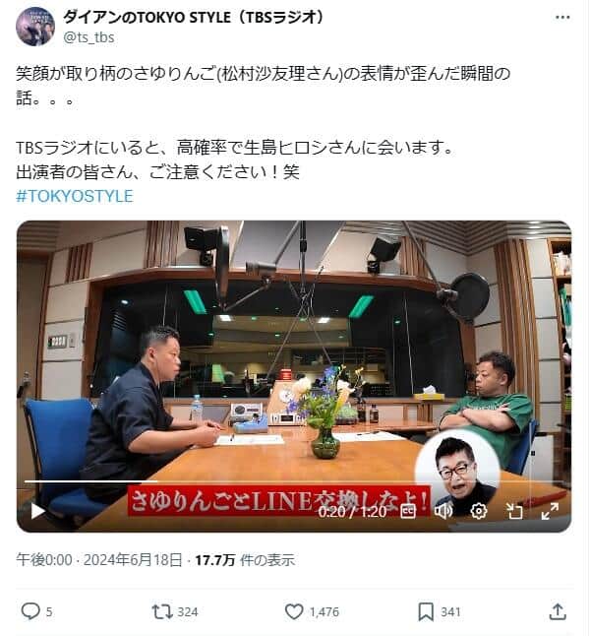Share the post via upload icon
This screenshot has width=590, height=636.
pyautogui.click(x=558, y=611)
